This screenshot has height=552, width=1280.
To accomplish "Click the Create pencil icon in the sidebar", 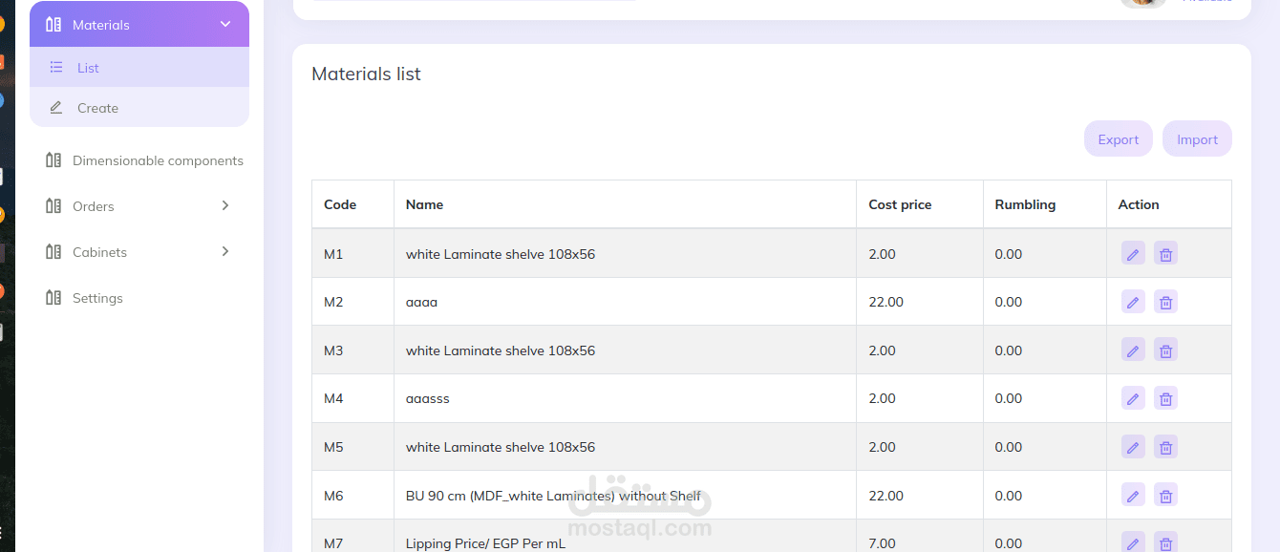I will pyautogui.click(x=56, y=108).
